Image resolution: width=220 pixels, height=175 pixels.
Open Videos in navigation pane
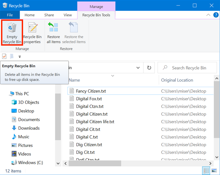tap(21, 154)
